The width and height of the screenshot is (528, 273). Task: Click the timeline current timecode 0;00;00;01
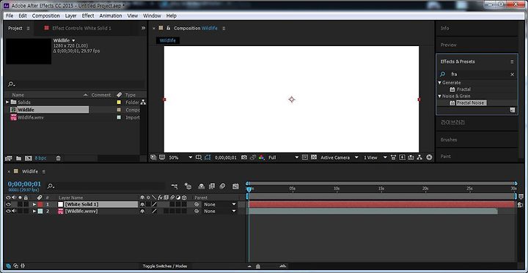[24, 184]
